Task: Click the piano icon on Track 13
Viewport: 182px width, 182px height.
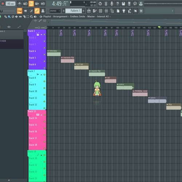Action: (38, 115)
